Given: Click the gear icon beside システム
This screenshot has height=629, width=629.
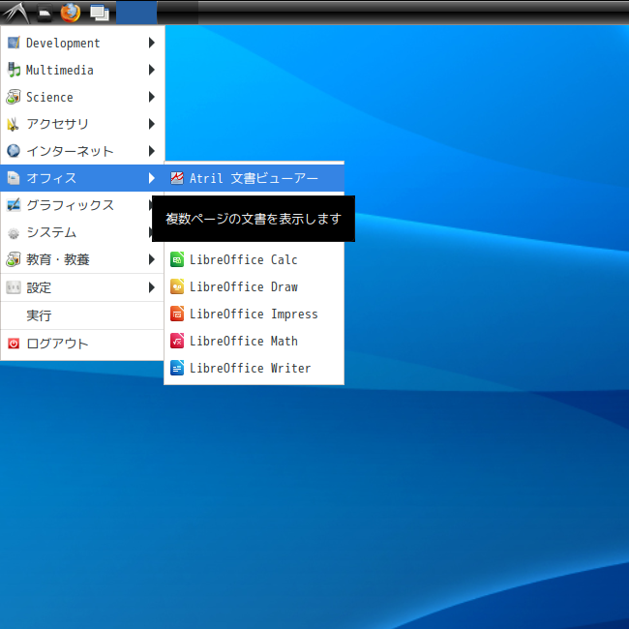Looking at the screenshot, I should (14, 232).
